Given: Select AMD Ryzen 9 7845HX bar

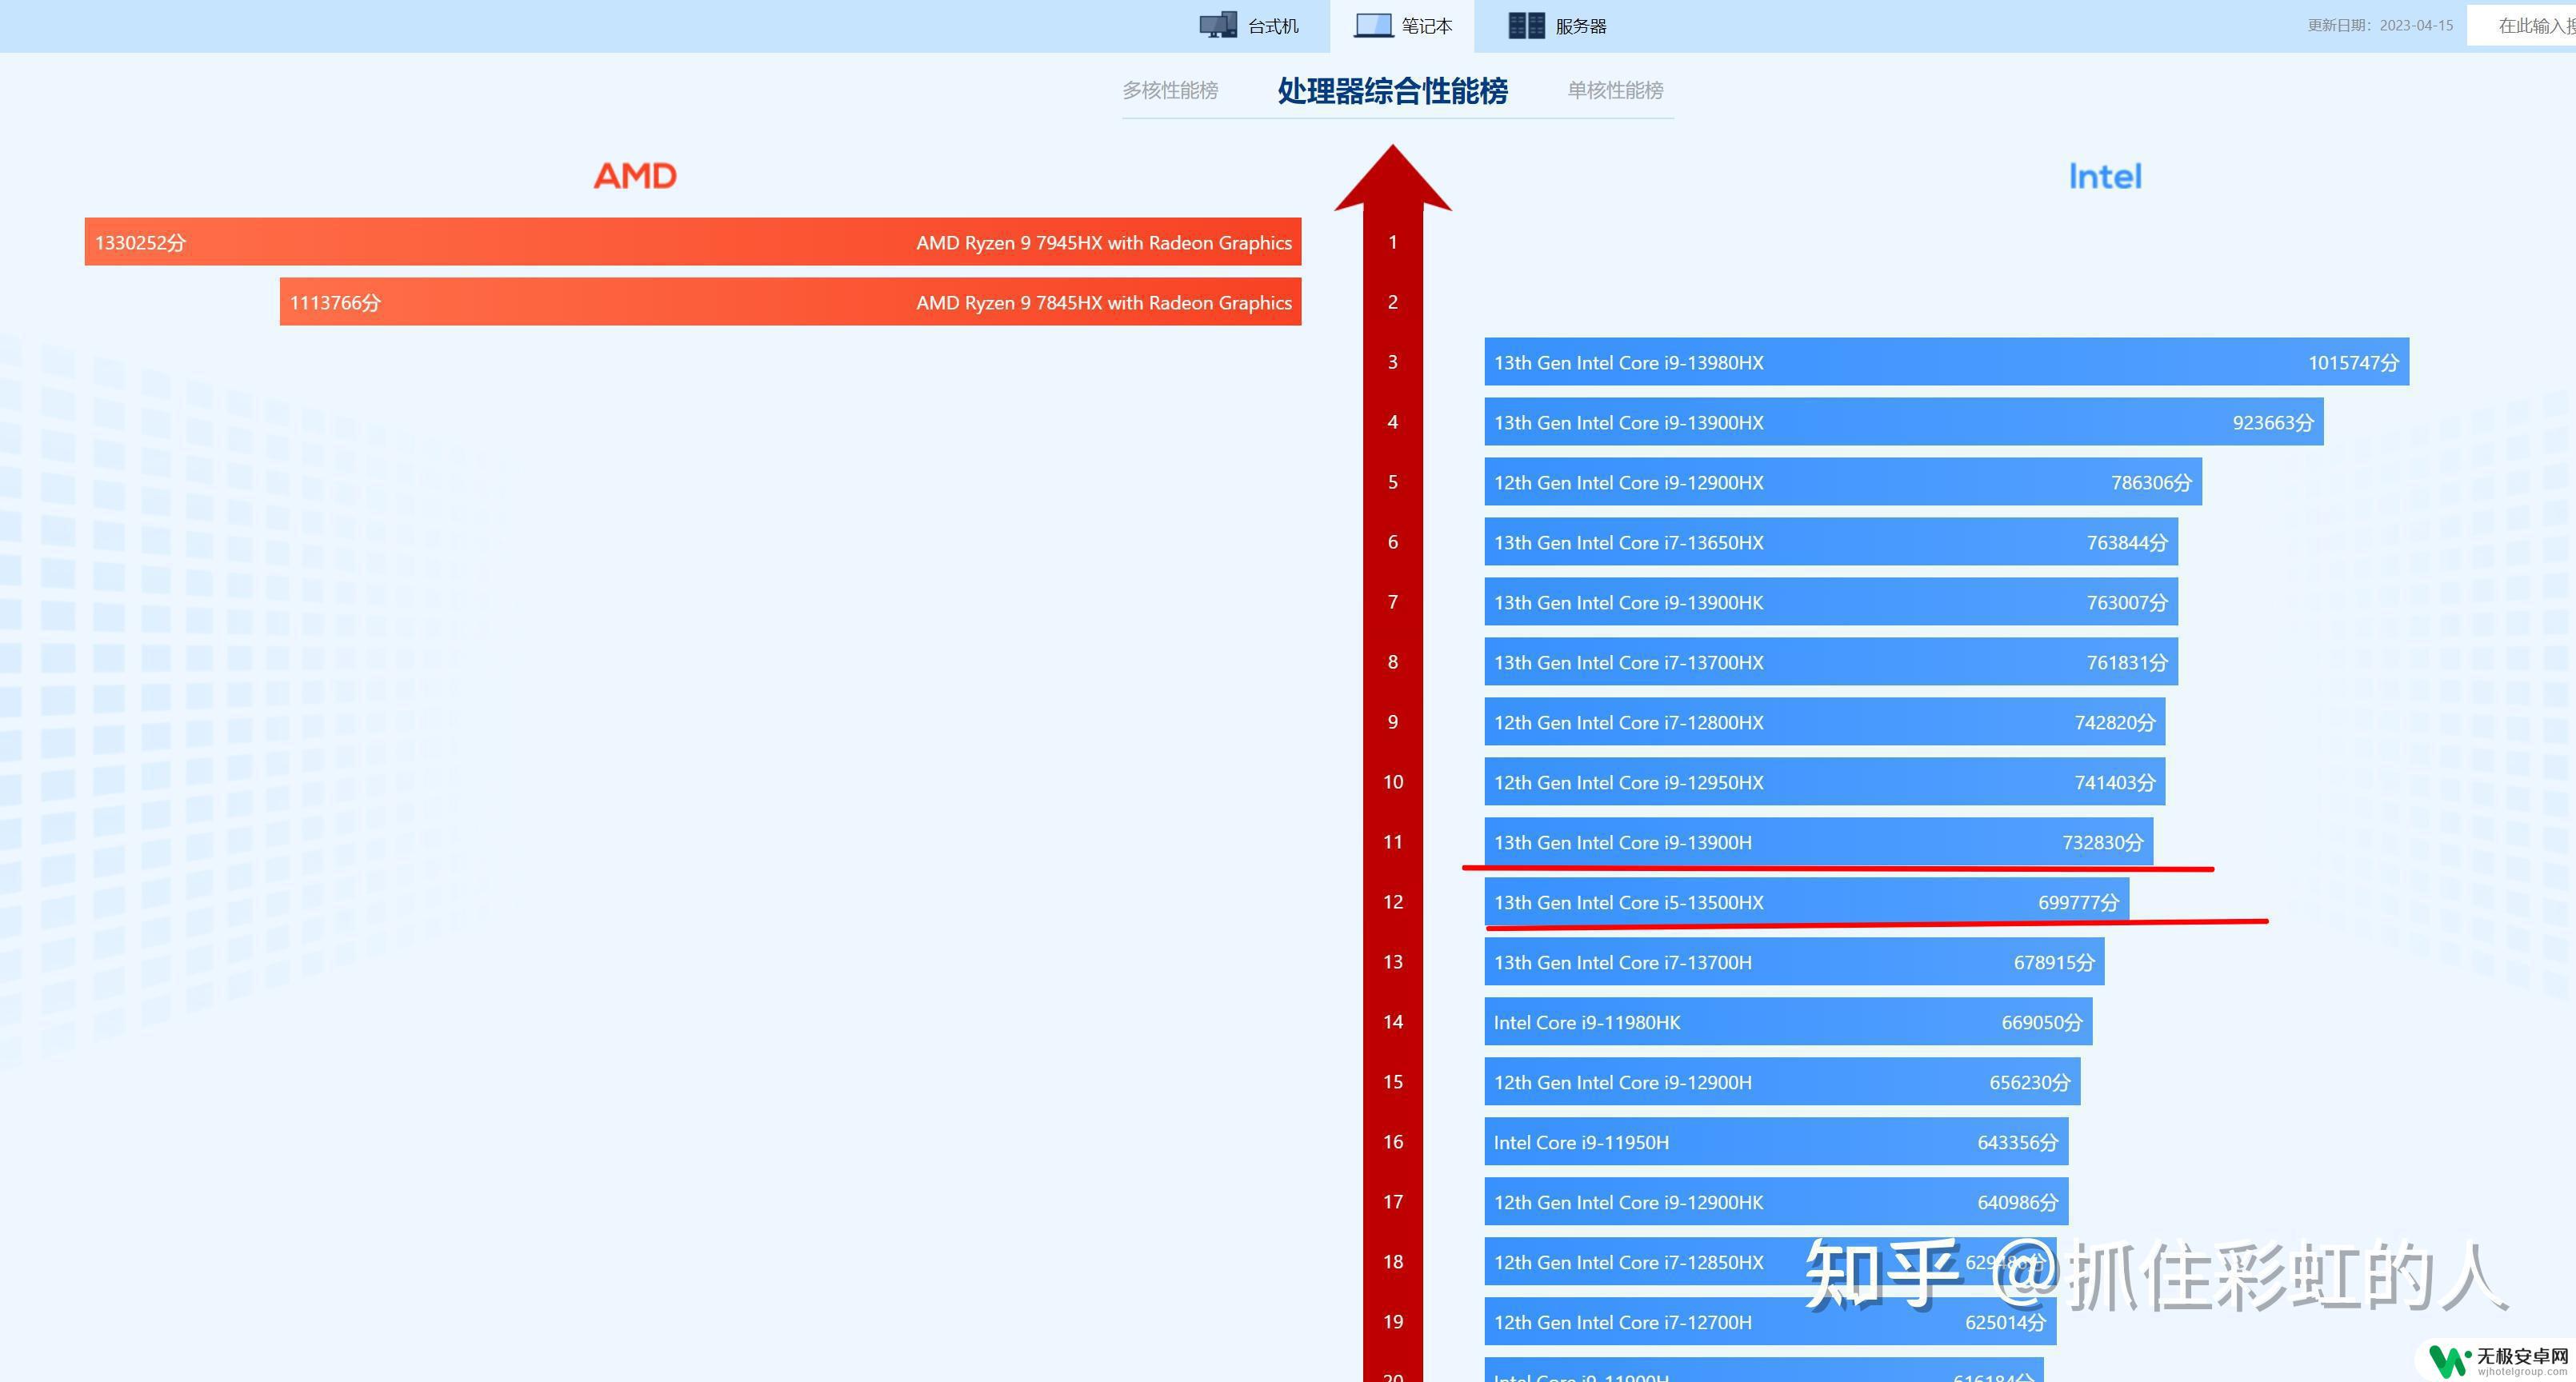Looking at the screenshot, I should (x=790, y=302).
